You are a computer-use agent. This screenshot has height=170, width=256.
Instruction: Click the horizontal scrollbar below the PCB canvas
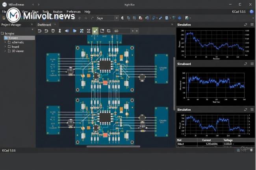(114, 146)
